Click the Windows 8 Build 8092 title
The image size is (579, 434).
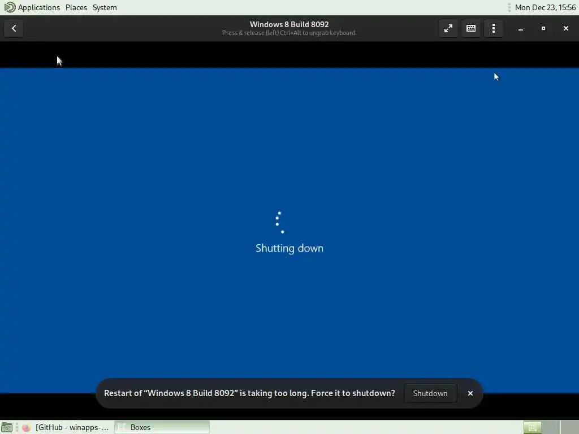(x=289, y=24)
